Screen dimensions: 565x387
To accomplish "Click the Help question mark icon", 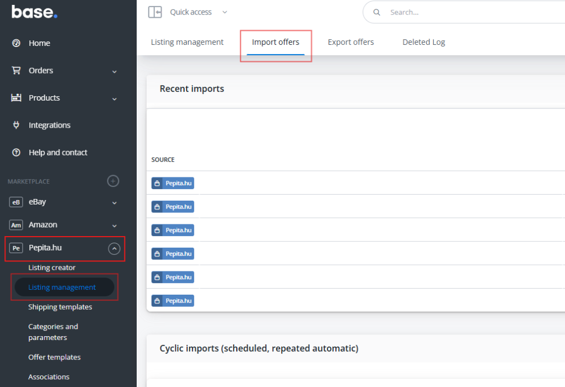I will [16, 153].
